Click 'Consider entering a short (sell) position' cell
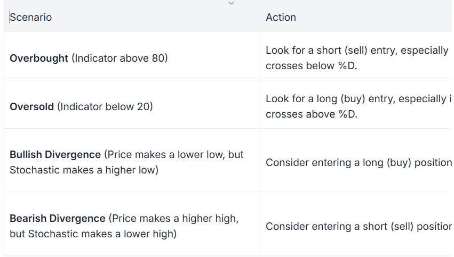This screenshot has width=454, height=257. click(357, 226)
